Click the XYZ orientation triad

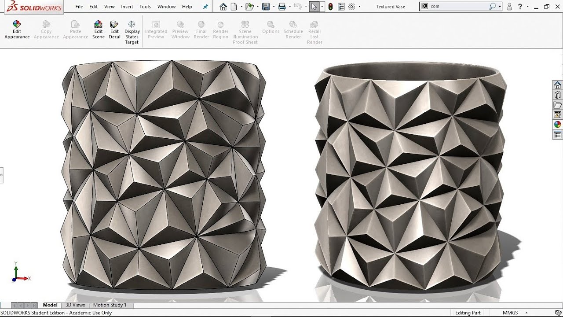pos(20,273)
